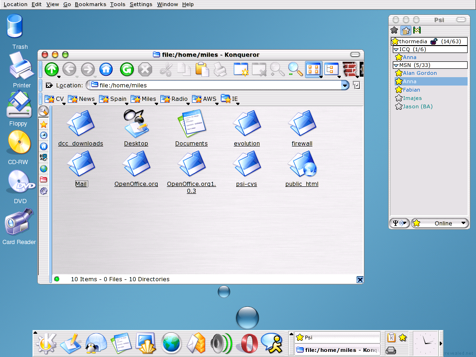Launch Opera from the panel
476x357 pixels.
click(x=249, y=344)
